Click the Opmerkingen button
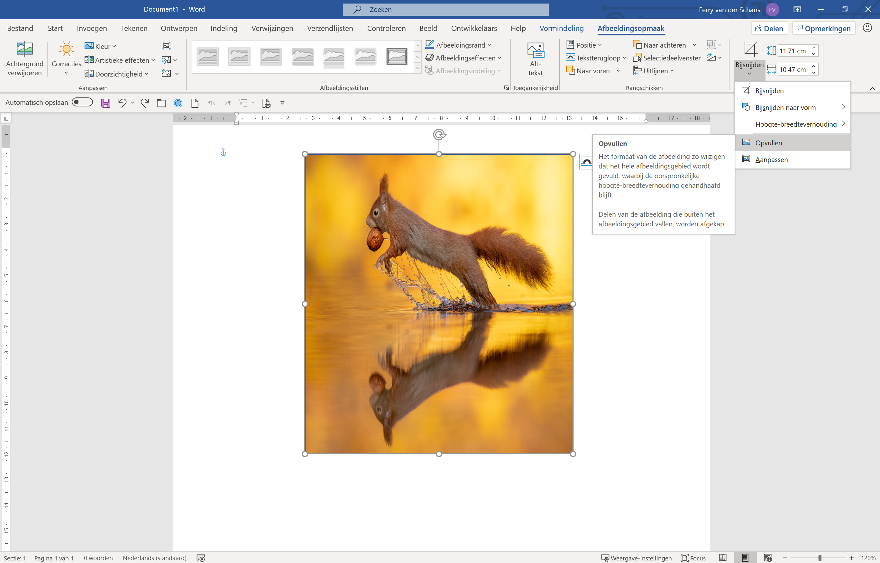 coord(824,28)
